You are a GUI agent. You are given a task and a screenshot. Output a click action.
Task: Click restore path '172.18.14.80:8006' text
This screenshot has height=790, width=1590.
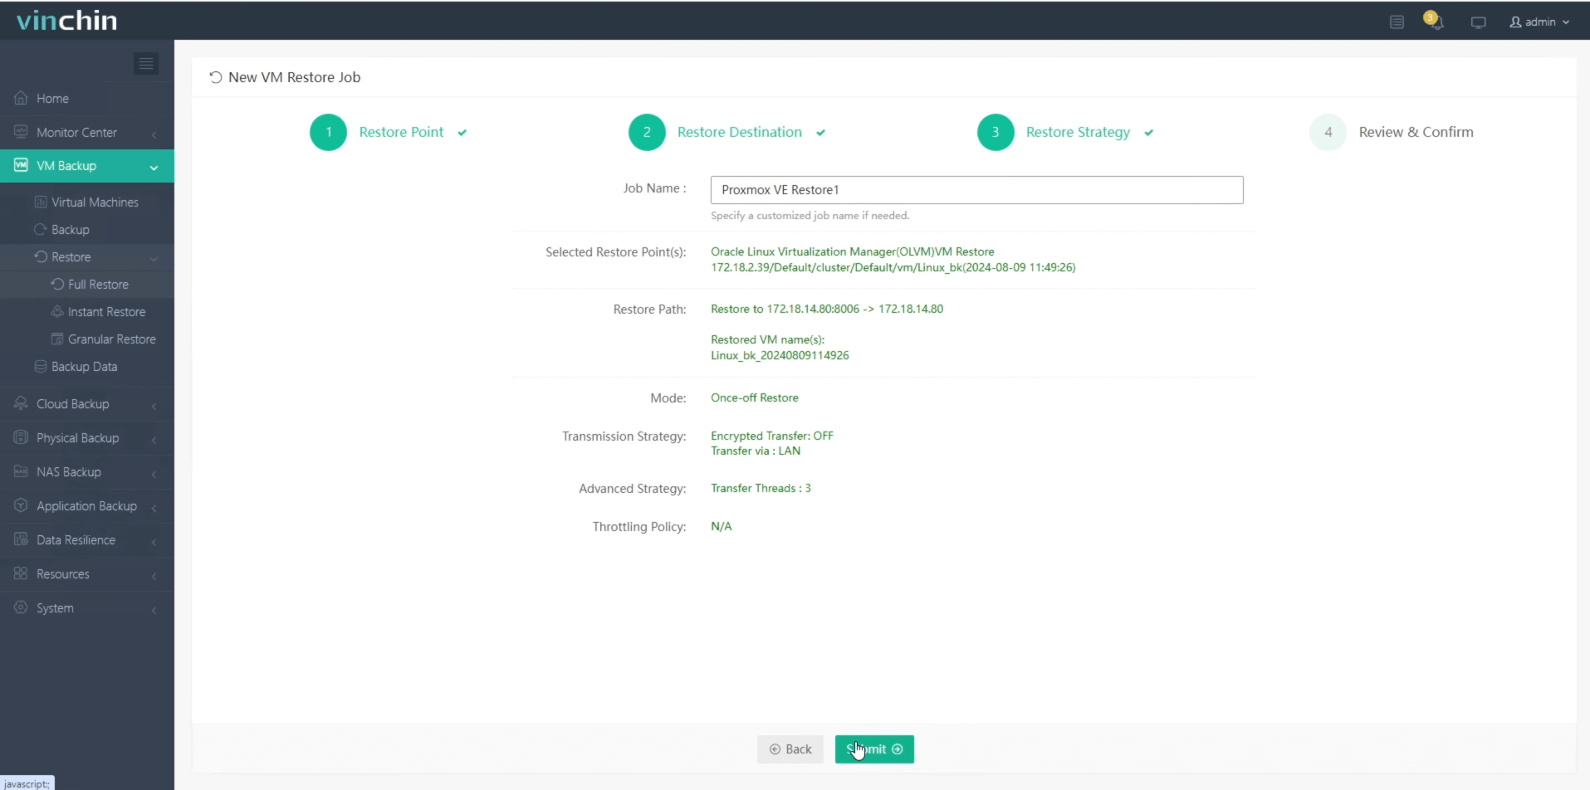click(x=813, y=309)
